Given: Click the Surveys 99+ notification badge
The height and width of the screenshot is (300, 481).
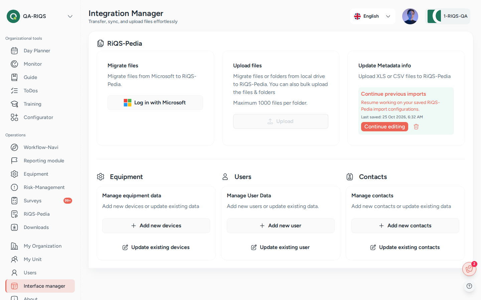Looking at the screenshot, I should tap(68, 201).
